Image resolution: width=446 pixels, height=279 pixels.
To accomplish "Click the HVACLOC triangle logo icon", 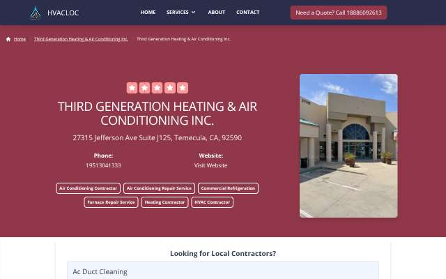I will pyautogui.click(x=36, y=13).
